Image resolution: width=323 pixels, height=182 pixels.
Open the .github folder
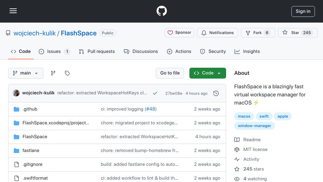coord(30,109)
